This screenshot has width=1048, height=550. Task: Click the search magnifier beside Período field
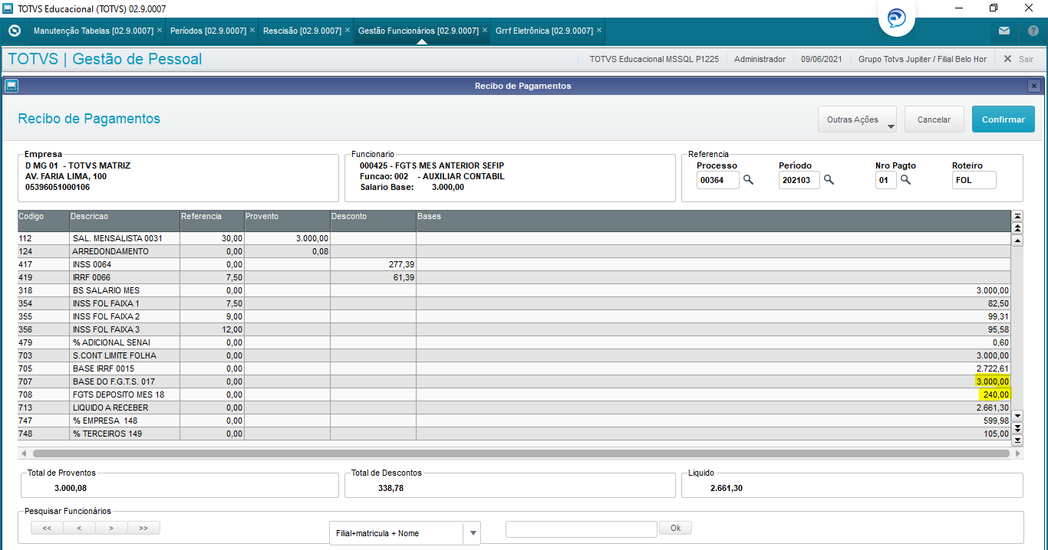(829, 180)
